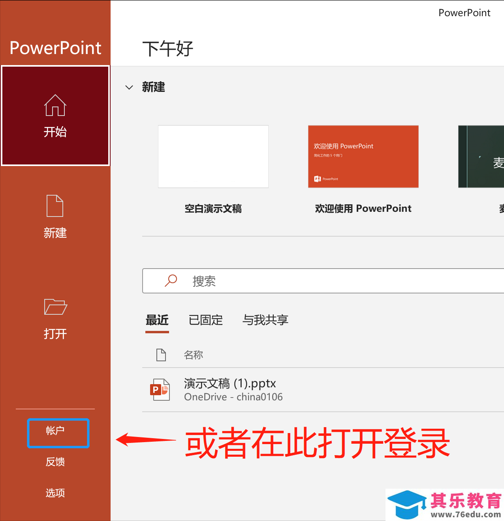Click the PowerPoint file icon beside 演示文稿 (1).pptx

(160, 390)
